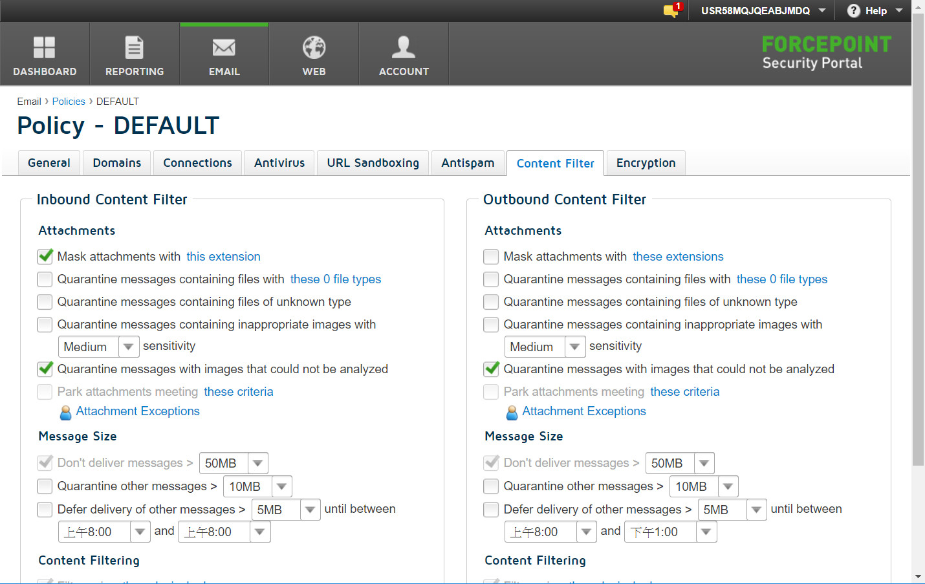Click inbound Attachment Exceptions user icon

pyautogui.click(x=65, y=412)
